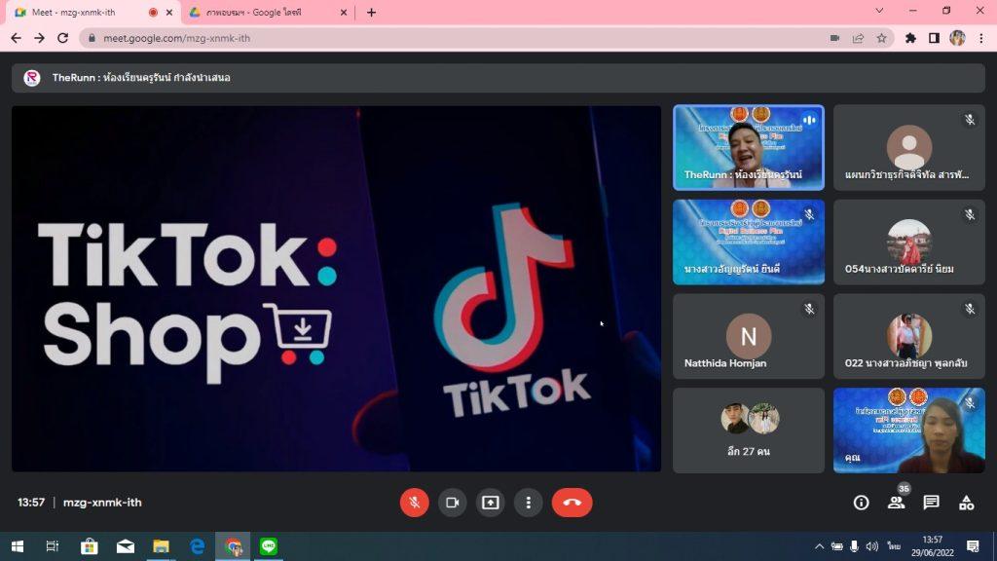Switch the ไทย input language indicator
This screenshot has height=561, width=997.
pos(895,546)
